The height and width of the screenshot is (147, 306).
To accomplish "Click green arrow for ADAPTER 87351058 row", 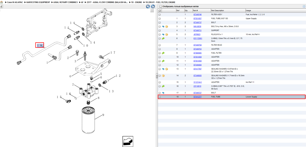I will coord(163,61).
